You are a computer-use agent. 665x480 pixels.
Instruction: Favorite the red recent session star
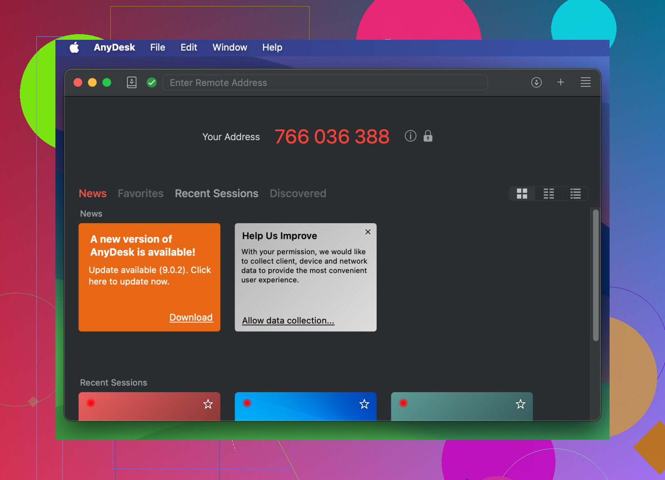208,404
